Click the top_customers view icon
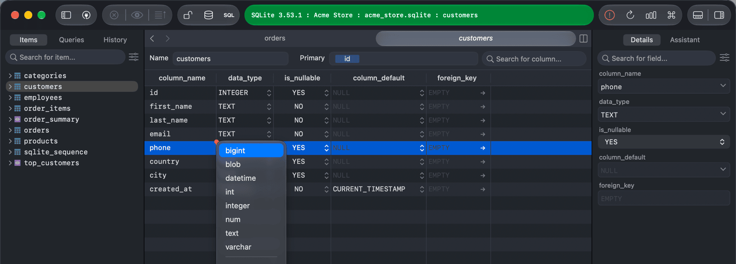The width and height of the screenshot is (736, 264). tap(17, 163)
